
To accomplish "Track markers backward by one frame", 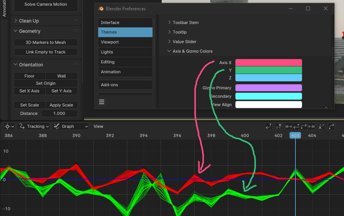I will [x=296, y=126].
